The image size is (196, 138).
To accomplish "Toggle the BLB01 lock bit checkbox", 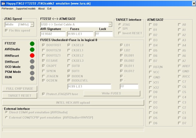I will tap(121, 55).
